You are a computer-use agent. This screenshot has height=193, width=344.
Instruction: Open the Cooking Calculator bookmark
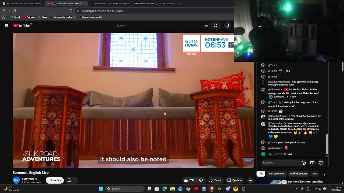62,17
